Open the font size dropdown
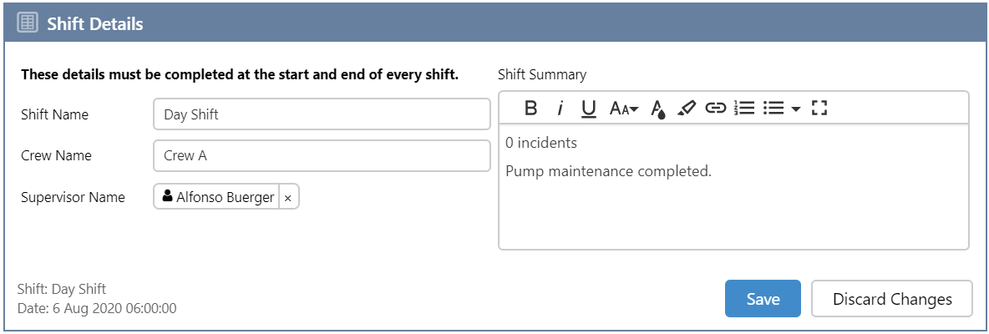 click(623, 108)
